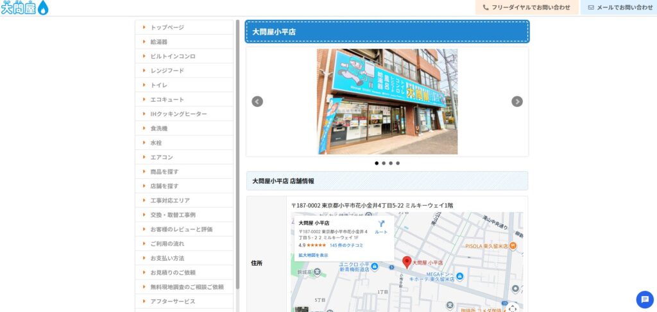
Task: Open トップページ from the sidebar menu
Action: 167,28
